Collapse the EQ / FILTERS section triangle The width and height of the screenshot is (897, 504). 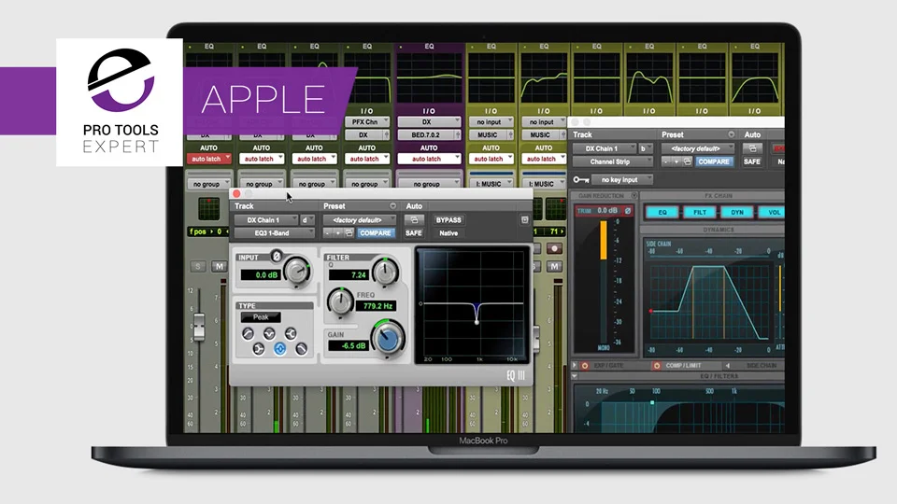tap(575, 376)
